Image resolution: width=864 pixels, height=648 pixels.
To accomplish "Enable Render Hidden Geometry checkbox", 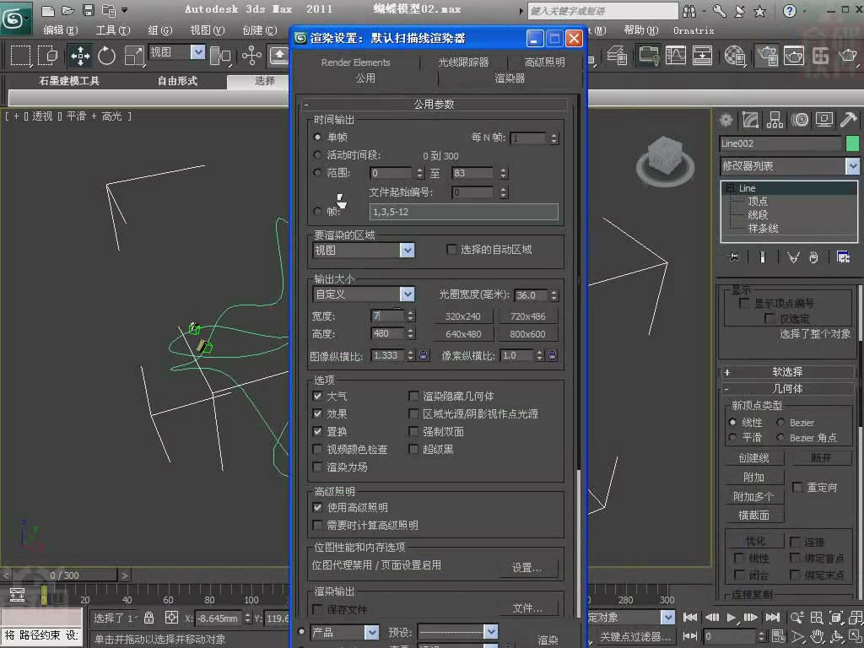I will pyautogui.click(x=413, y=396).
